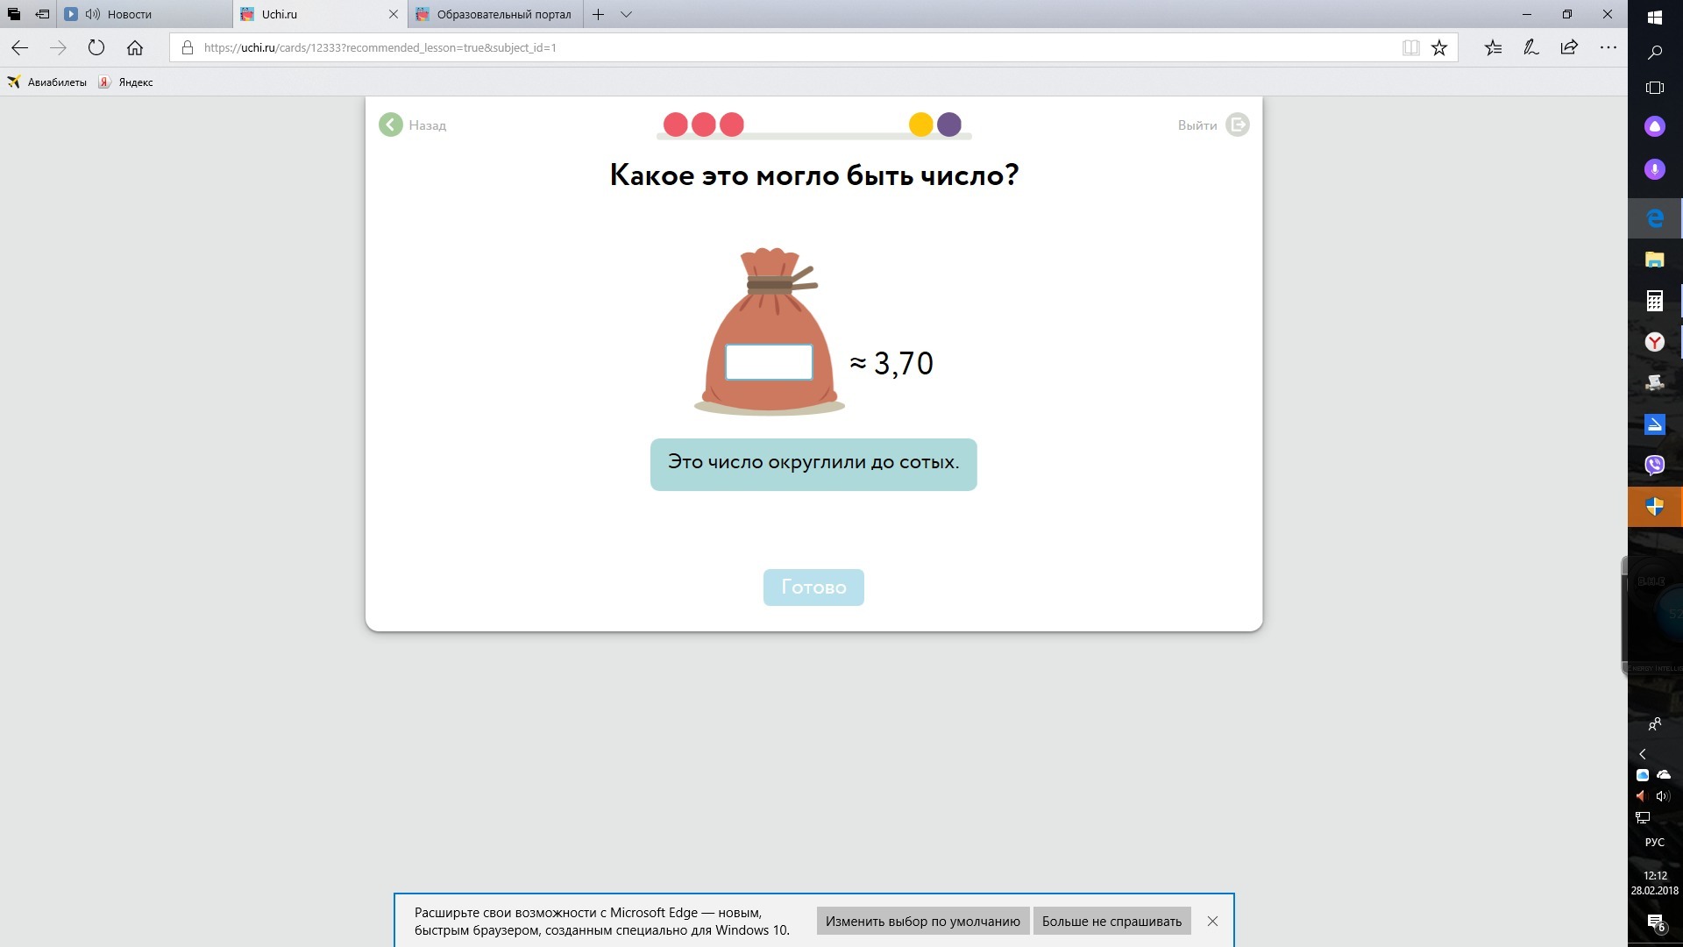Open browser settings ellipsis menu
The image size is (1683, 947).
click(1608, 47)
